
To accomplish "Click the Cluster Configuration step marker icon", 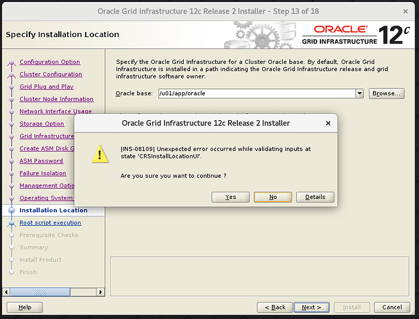I will pyautogui.click(x=12, y=75).
